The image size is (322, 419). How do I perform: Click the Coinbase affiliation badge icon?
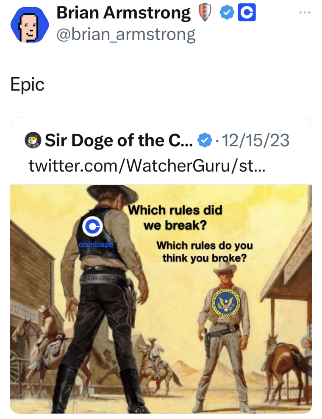click(247, 12)
